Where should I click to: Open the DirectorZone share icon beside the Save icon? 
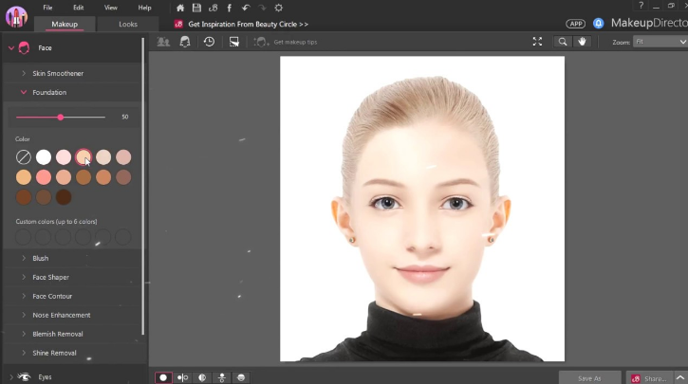(x=214, y=8)
